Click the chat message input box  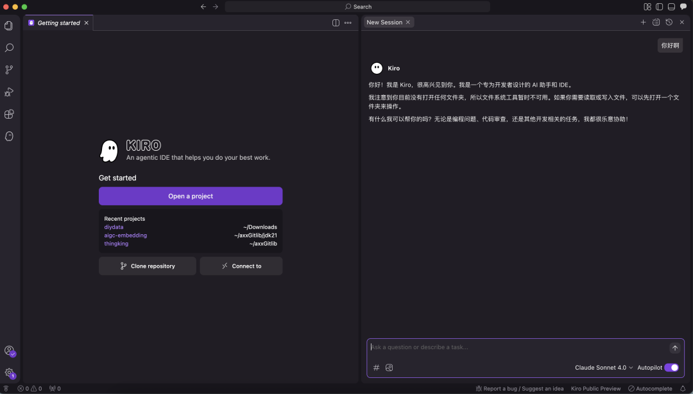pos(517,347)
